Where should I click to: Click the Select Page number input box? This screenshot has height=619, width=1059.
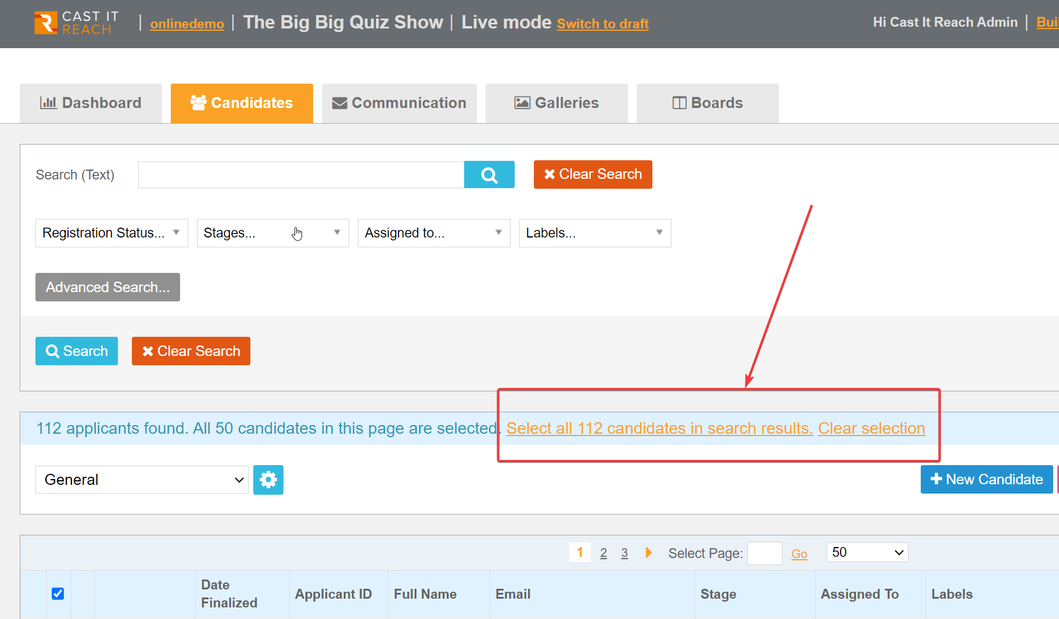(764, 553)
